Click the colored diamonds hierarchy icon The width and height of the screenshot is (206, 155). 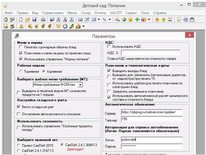pyautogui.click(x=118, y=20)
